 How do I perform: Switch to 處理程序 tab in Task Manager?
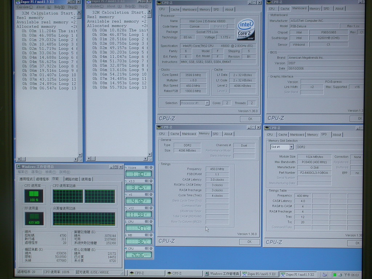click(42, 179)
